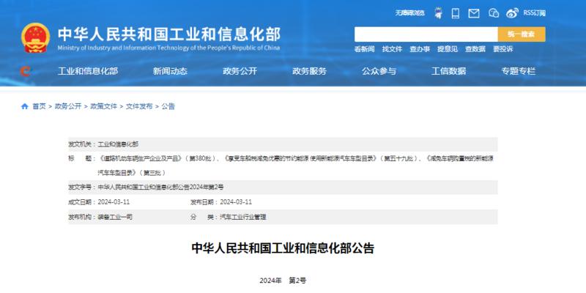The height and width of the screenshot is (293, 586).
Task: Click the title continuation 汽车车型目录（第三批）
Action: pos(132,173)
